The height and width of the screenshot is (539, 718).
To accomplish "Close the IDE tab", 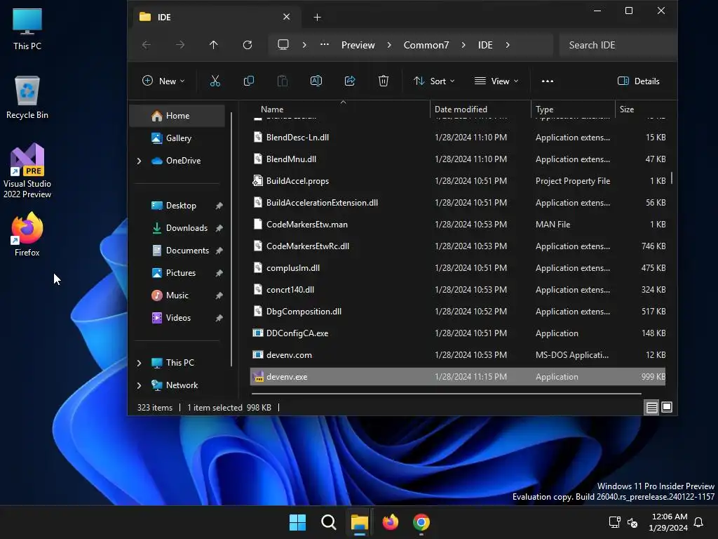I will (x=286, y=17).
